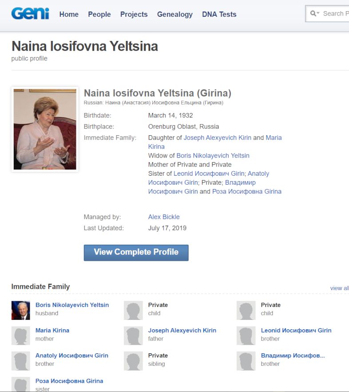Click Maria Kirina's silhouette avatar icon

point(20,335)
